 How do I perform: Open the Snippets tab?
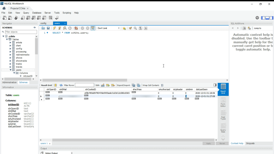250,143
